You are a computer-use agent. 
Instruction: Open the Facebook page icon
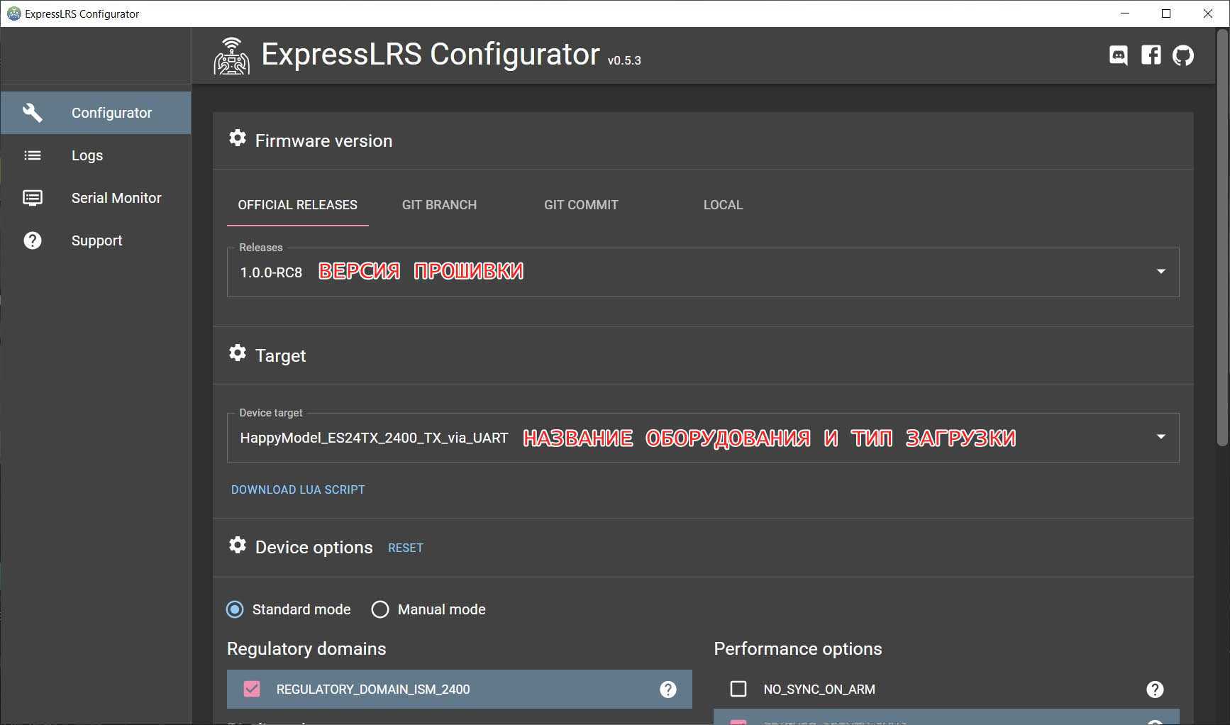(1151, 55)
